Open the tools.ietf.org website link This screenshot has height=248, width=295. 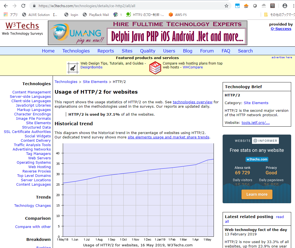click(256, 123)
